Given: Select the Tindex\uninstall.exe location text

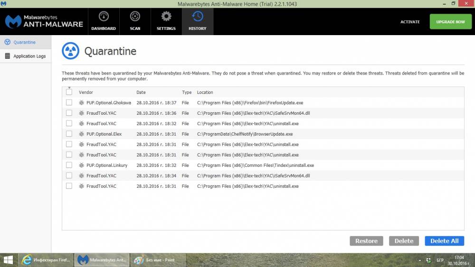Looking at the screenshot, I should tap(256, 166).
